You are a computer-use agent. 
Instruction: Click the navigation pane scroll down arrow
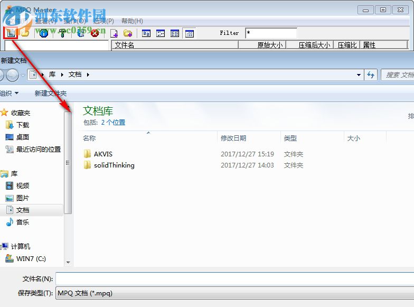tap(68, 263)
